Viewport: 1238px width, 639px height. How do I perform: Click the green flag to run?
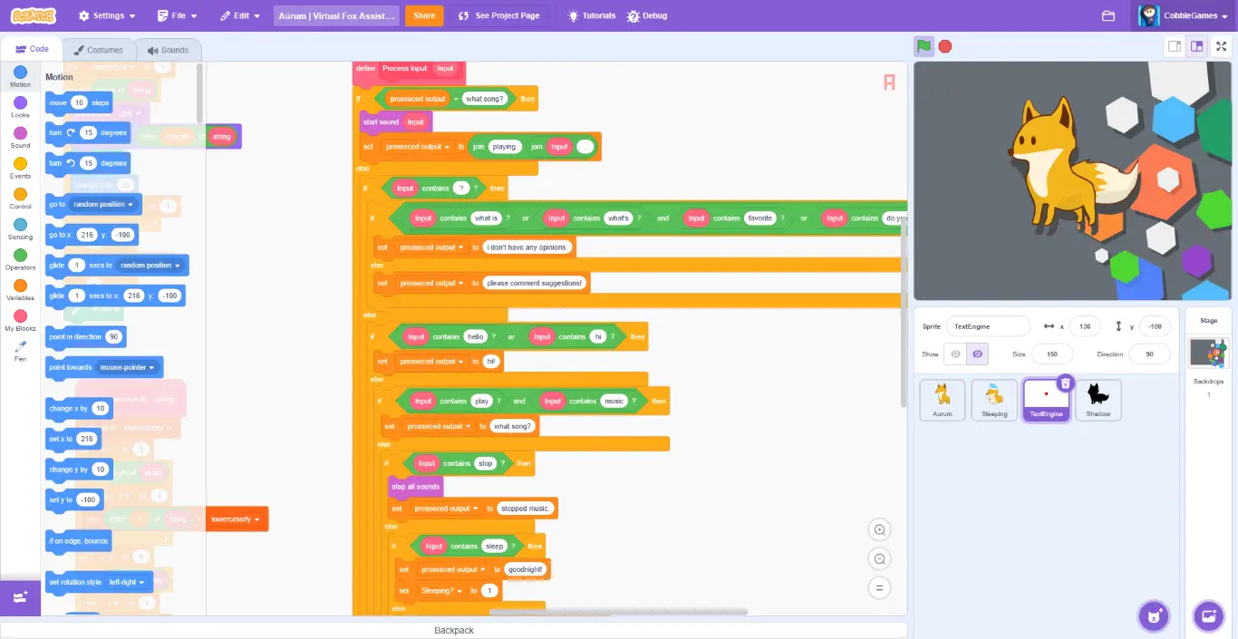tap(924, 46)
